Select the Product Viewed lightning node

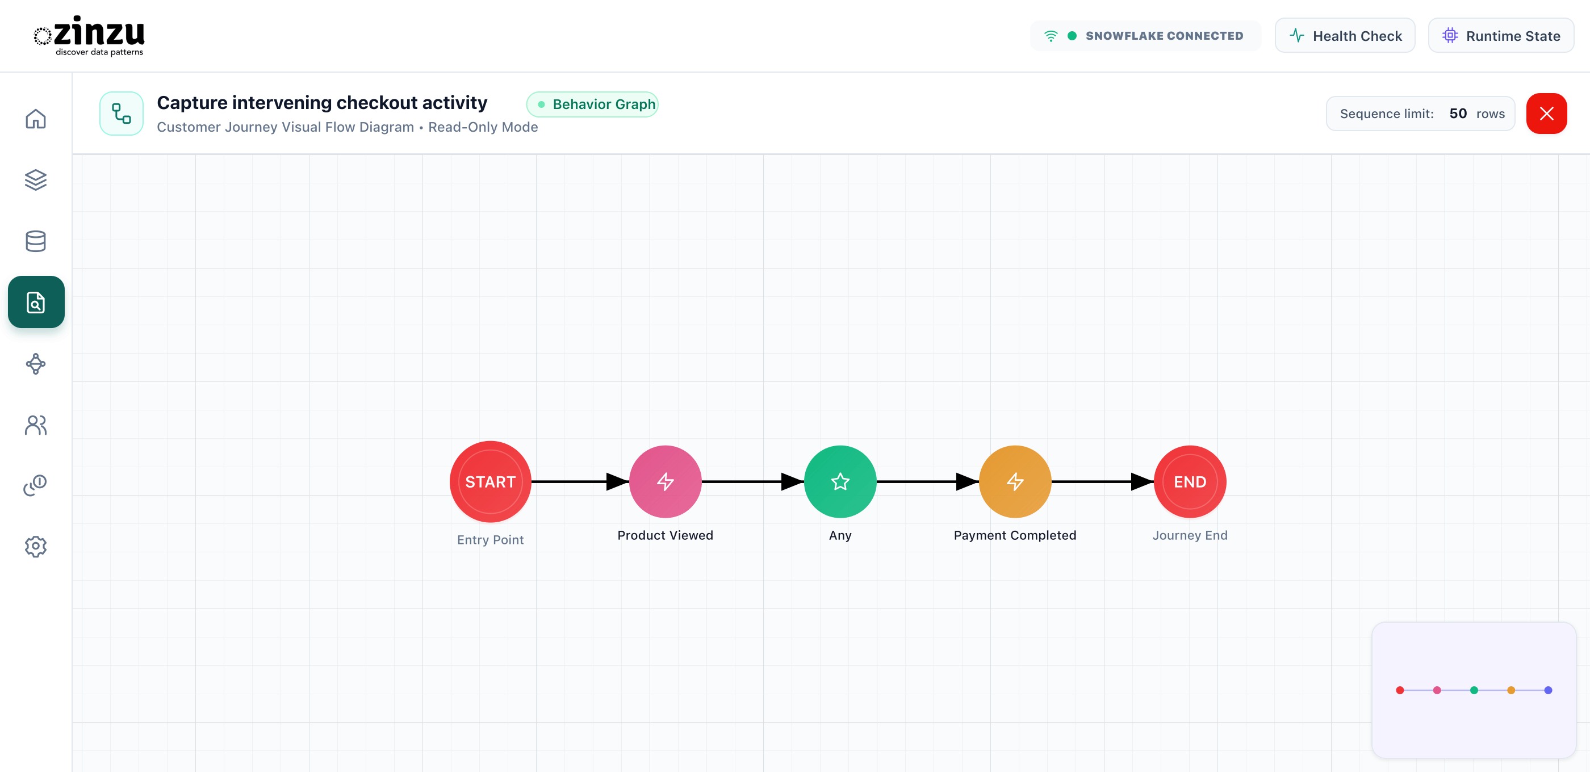pos(666,481)
